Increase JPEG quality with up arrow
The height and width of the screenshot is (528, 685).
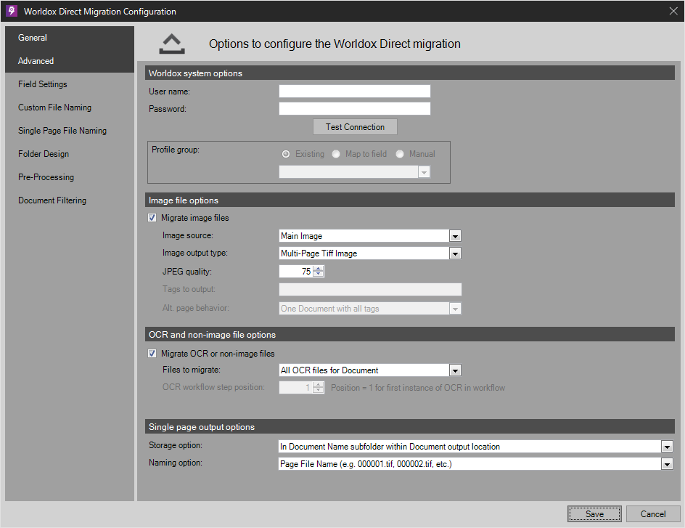click(x=319, y=269)
